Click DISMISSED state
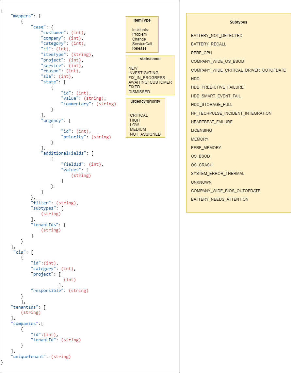Image resolution: width=291 pixels, height=373 pixels. point(139,92)
